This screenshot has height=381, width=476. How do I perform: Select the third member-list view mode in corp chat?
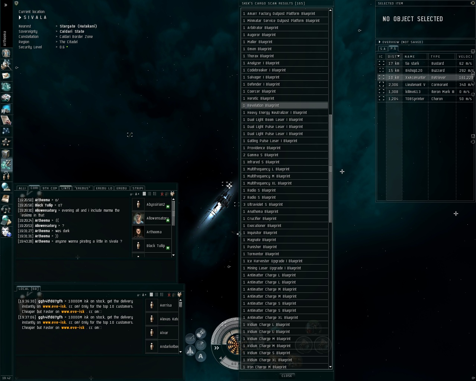(x=154, y=194)
